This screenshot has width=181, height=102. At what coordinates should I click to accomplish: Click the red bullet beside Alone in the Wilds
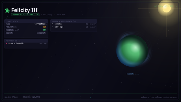coord(6,44)
